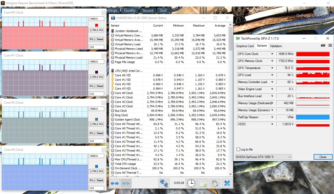Viewport: 334px width, 194px height.
Task: Open the GPU Core Clock sensor dropdown
Action: pyautogui.click(x=272, y=54)
